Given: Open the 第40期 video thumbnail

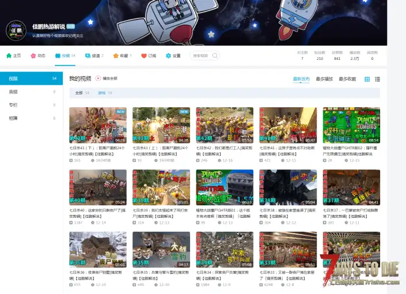Looking at the screenshot, I should point(98,187).
